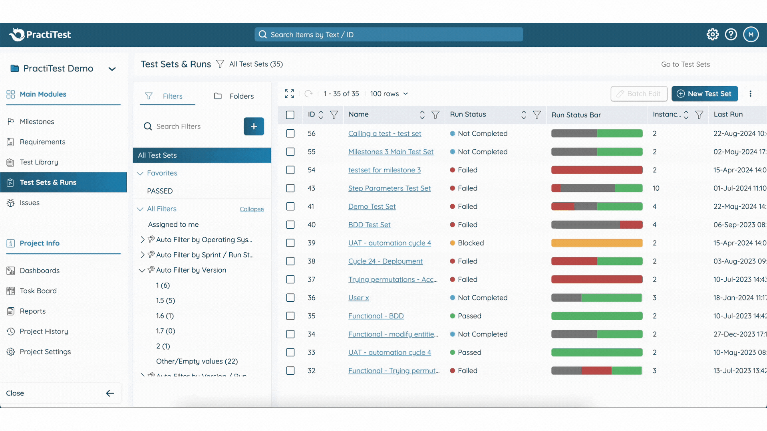This screenshot has height=431, width=767.
Task: Open the help icon in the top bar
Action: click(731, 34)
